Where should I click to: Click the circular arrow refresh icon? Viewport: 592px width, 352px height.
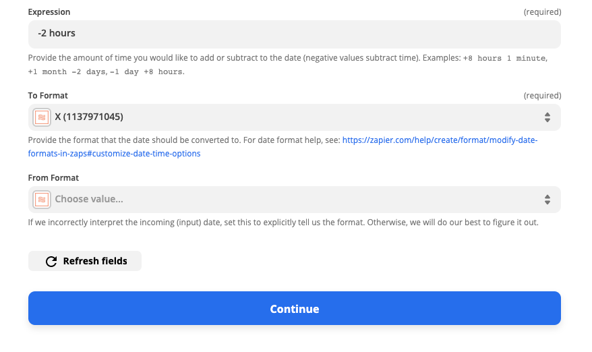tap(51, 262)
